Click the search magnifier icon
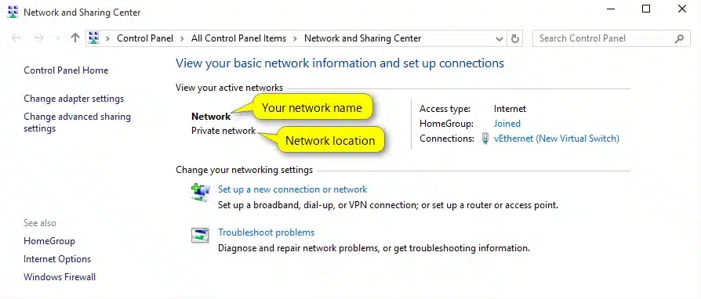 coord(679,39)
